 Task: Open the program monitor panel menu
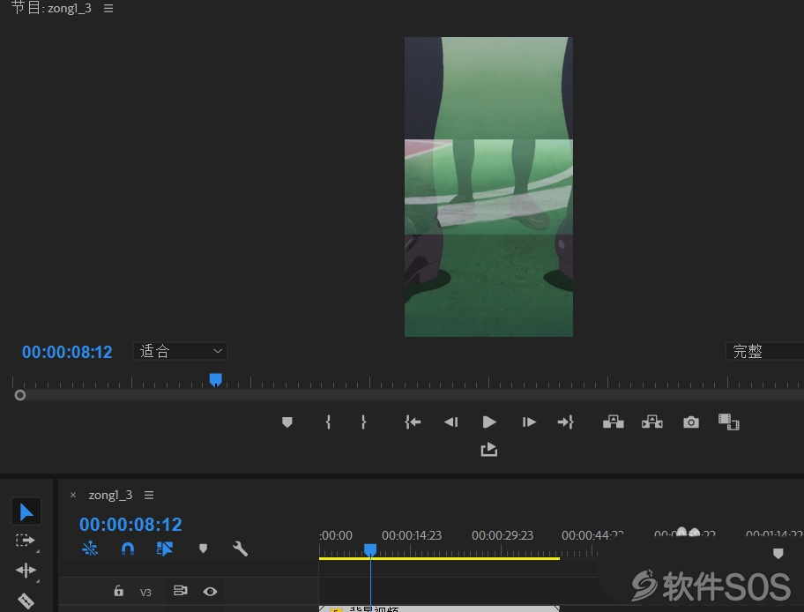click(108, 8)
